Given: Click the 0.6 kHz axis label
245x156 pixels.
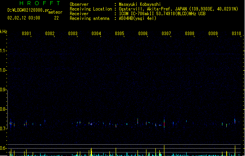Looking at the screenshot, I should pyautogui.click(x=3, y=148).
